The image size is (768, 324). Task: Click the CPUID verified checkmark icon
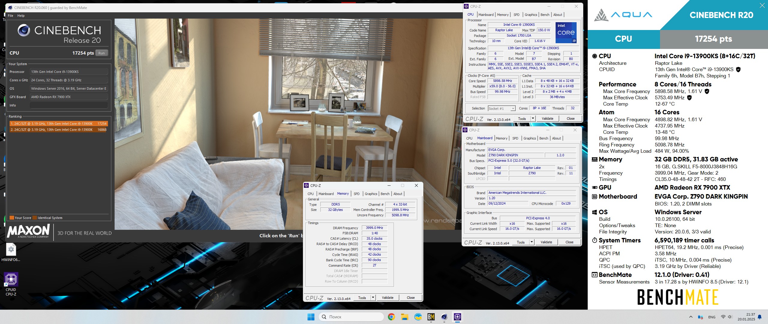pos(738,70)
